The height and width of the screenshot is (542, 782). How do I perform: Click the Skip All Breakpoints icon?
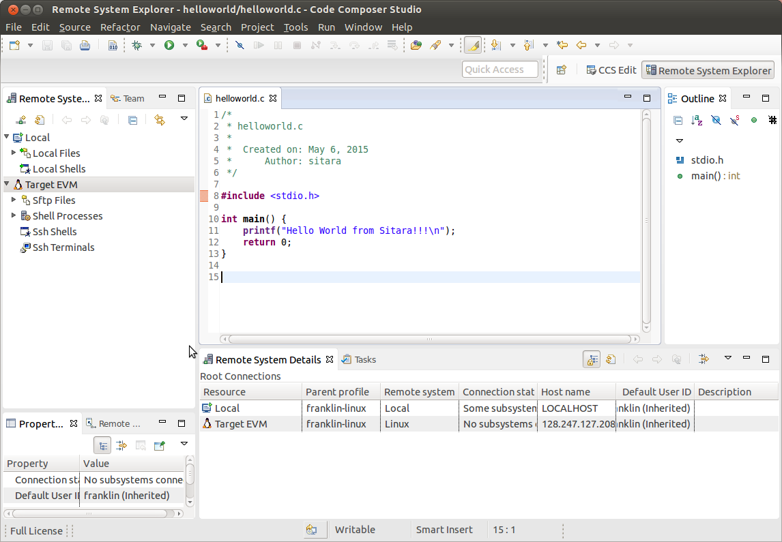point(240,45)
